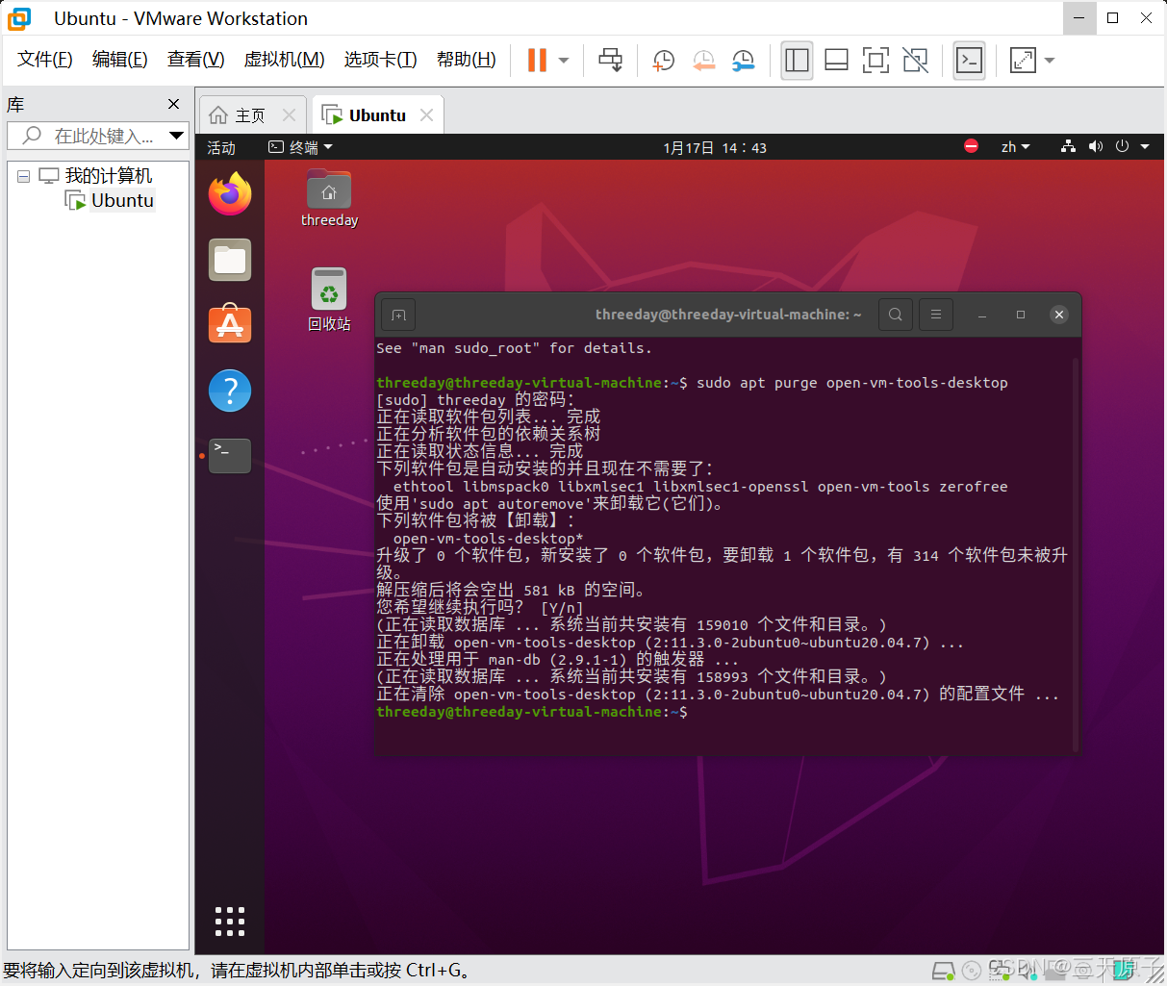Image resolution: width=1167 pixels, height=986 pixels.
Task: Switch the VM to full screen mode
Action: [875, 60]
